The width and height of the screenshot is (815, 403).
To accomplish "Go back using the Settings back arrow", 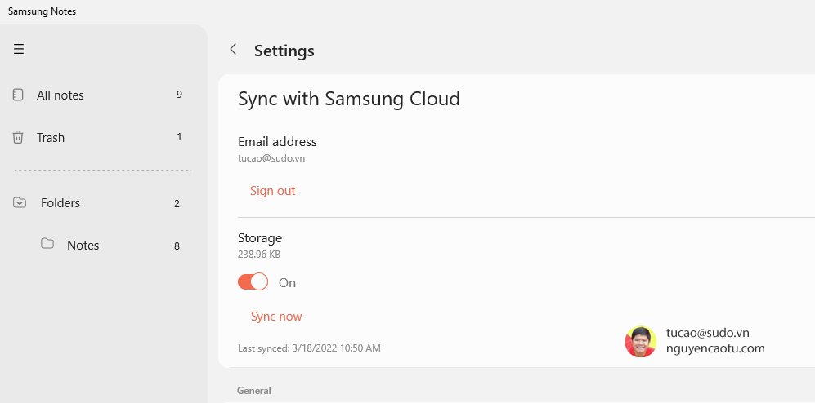I will [x=233, y=50].
